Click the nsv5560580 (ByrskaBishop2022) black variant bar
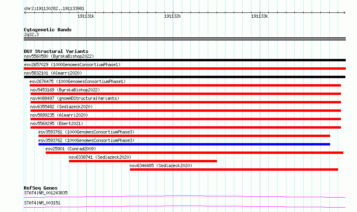 pyautogui.click(x=185, y=60)
